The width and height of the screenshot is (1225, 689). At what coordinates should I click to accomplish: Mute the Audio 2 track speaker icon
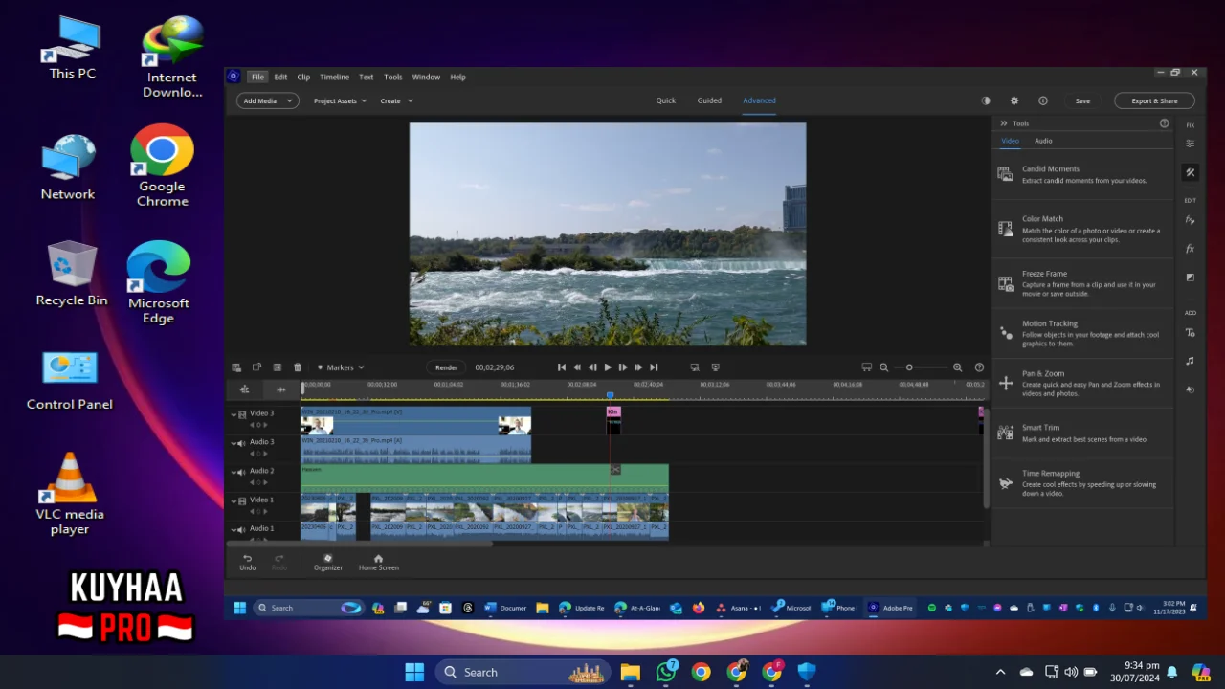[242, 472]
